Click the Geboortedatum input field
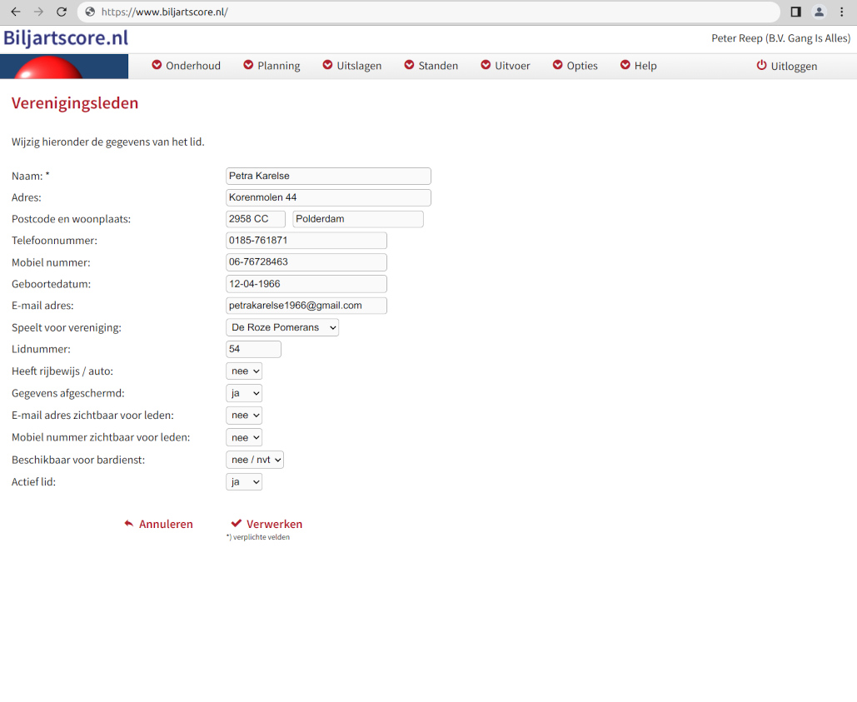 pyautogui.click(x=306, y=284)
